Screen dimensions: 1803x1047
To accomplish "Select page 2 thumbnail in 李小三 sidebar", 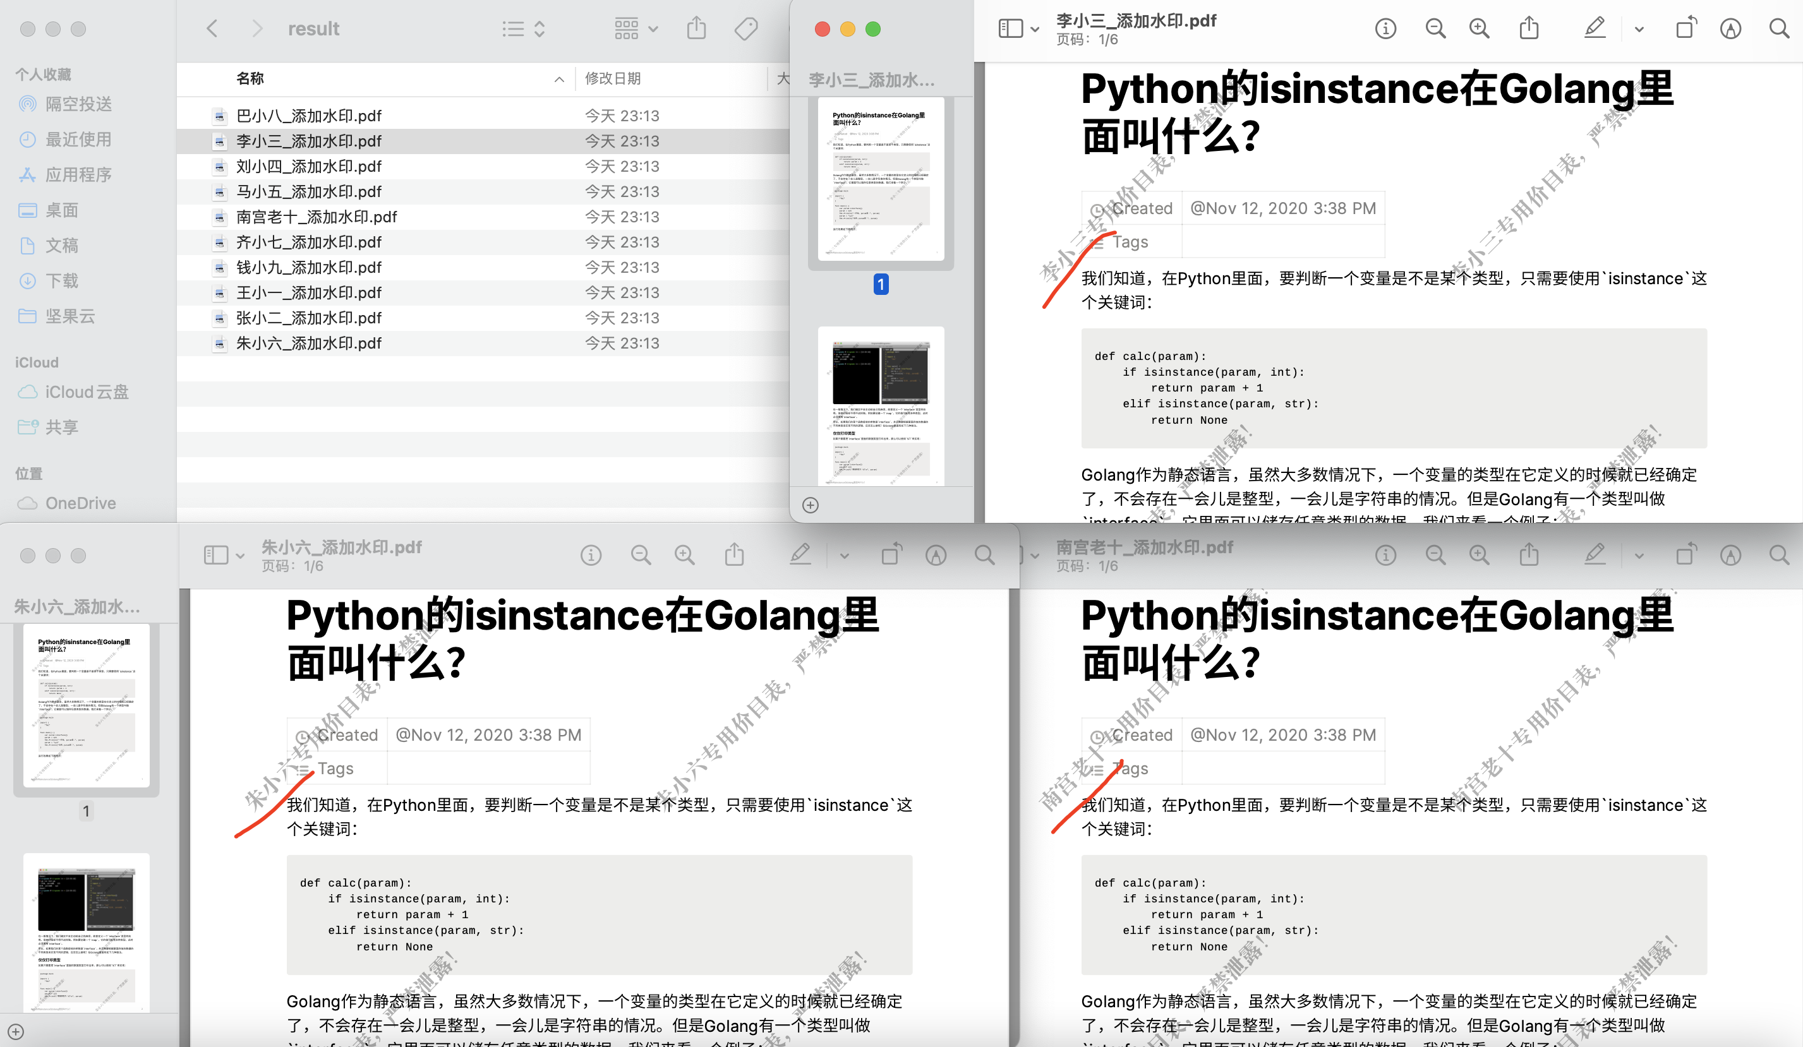I will click(x=881, y=406).
